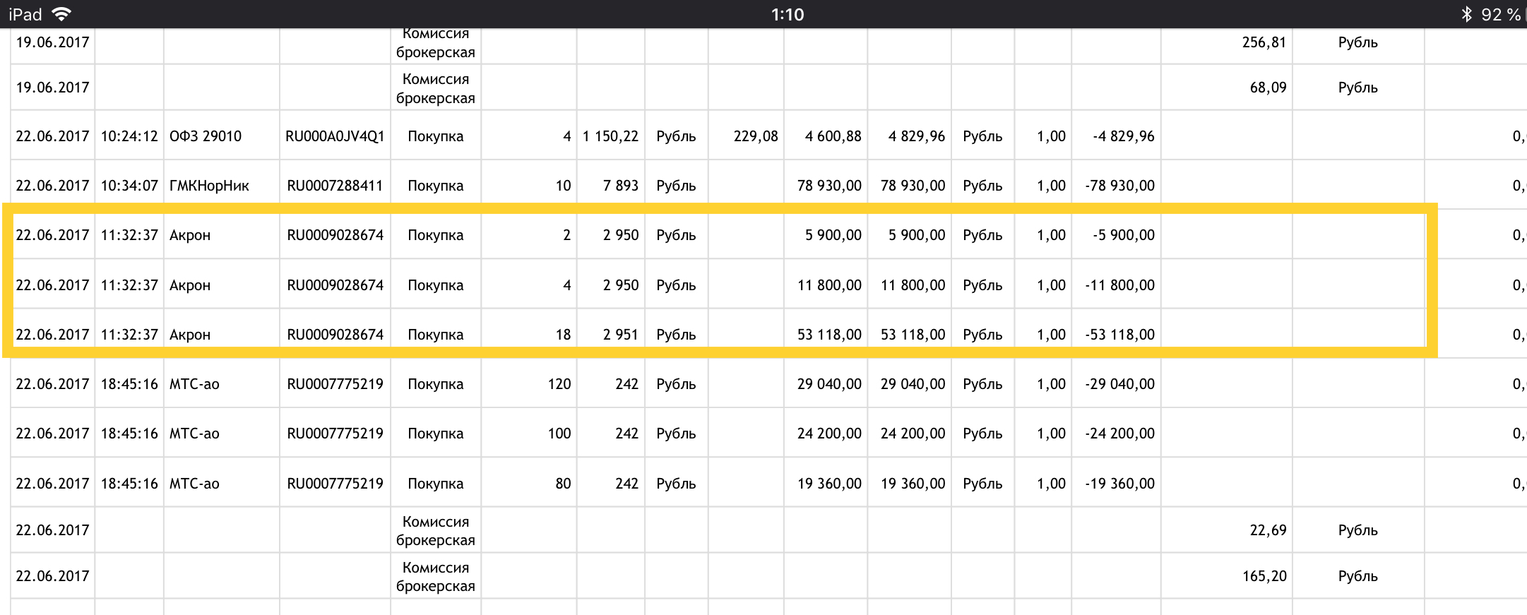Tap the Wi-Fi icon in status bar
The height and width of the screenshot is (615, 1527).
click(62, 14)
